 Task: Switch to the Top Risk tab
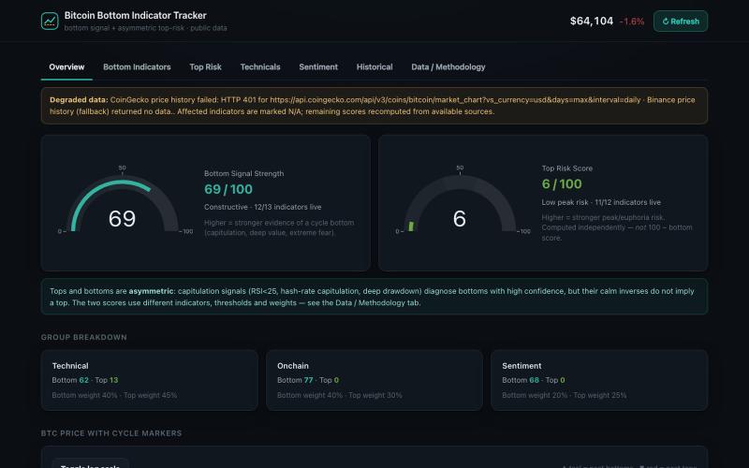[205, 66]
